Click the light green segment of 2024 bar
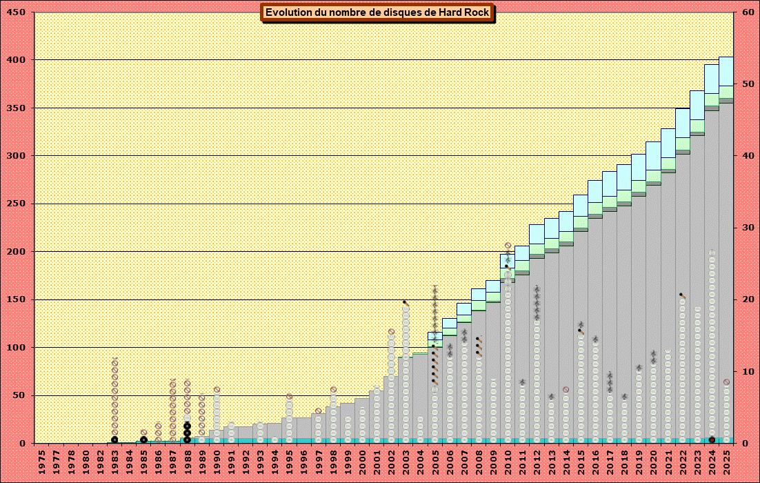The width and height of the screenshot is (760, 483). pos(712,99)
